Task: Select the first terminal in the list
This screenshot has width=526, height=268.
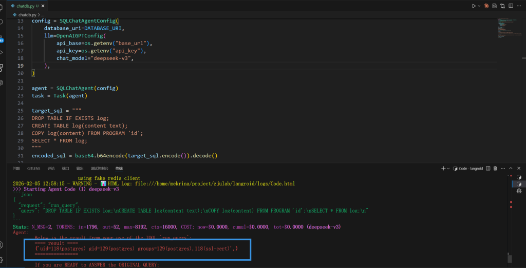Action: tap(519, 177)
